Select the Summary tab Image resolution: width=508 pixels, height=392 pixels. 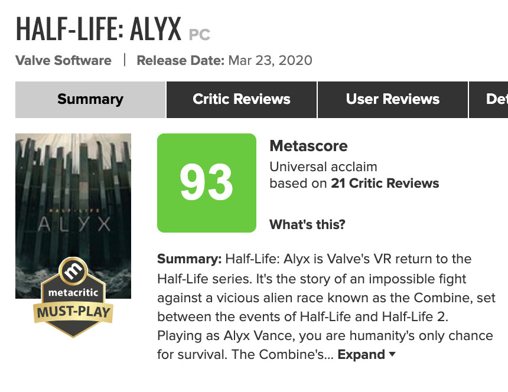click(90, 99)
